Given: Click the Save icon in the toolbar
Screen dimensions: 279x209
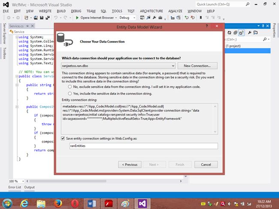Looking at the screenshot, I should click(x=42, y=18).
